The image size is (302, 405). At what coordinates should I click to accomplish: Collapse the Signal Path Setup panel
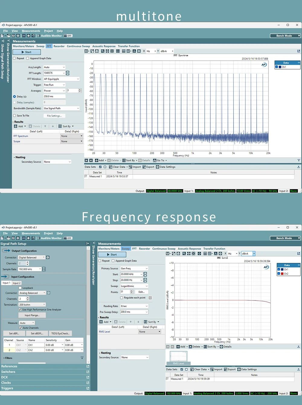tap(88, 244)
